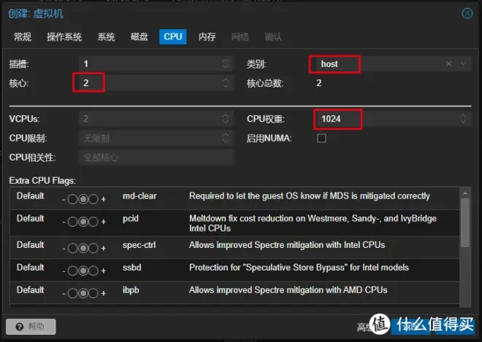Select the md-clear flag name
The width and height of the screenshot is (482, 342).
tap(139, 196)
